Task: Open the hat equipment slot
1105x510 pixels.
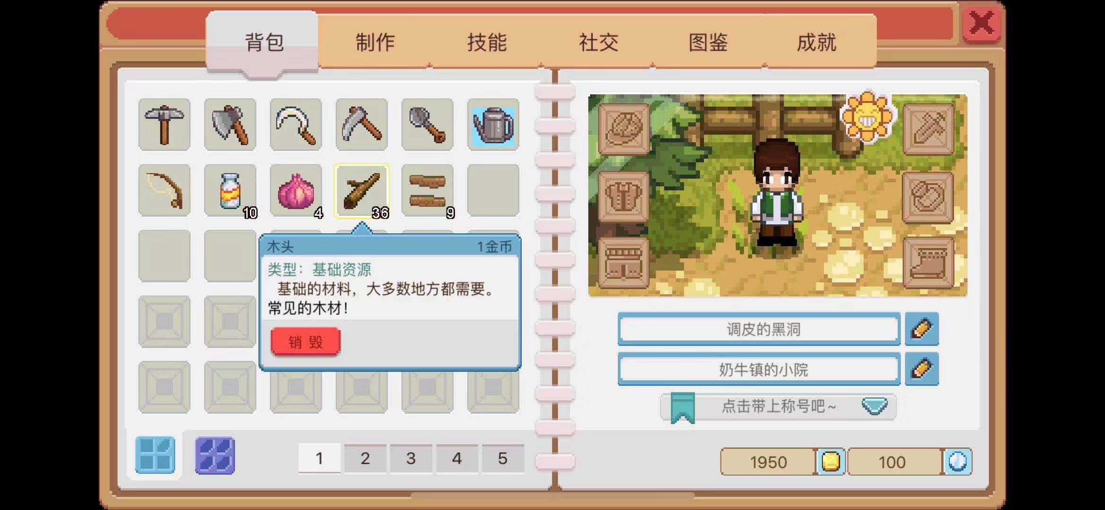Action: coord(624,129)
